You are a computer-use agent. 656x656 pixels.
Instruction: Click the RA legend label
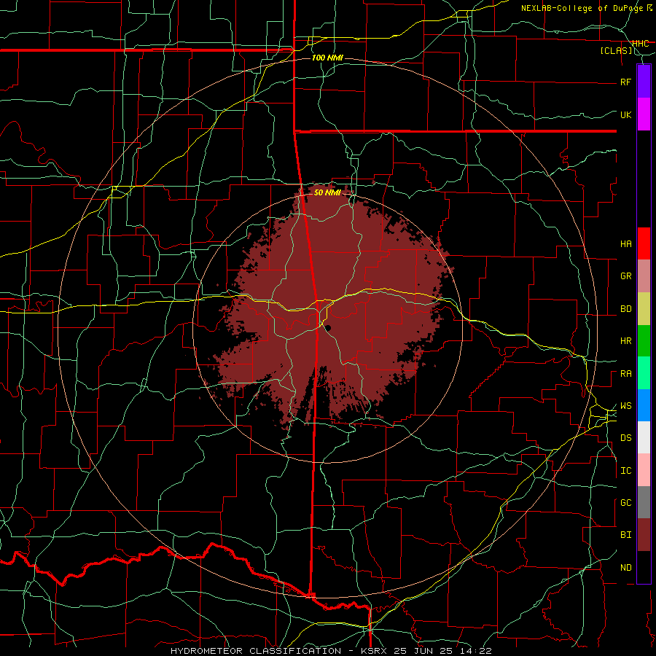[x=625, y=374]
